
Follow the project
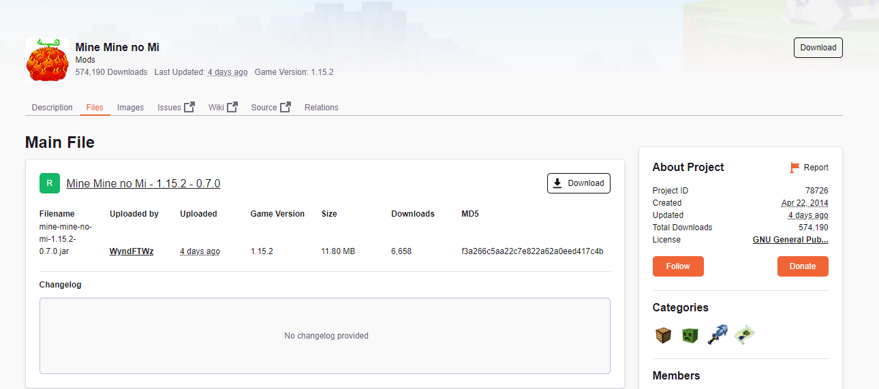[x=678, y=266]
